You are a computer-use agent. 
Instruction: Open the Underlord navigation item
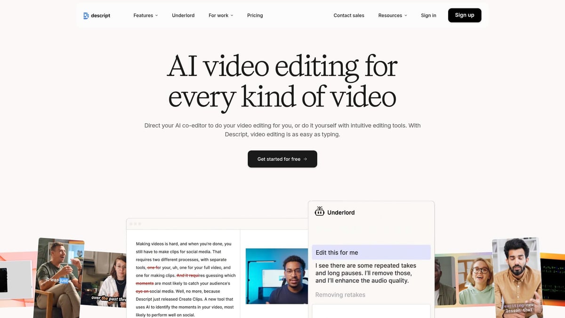[x=183, y=15]
